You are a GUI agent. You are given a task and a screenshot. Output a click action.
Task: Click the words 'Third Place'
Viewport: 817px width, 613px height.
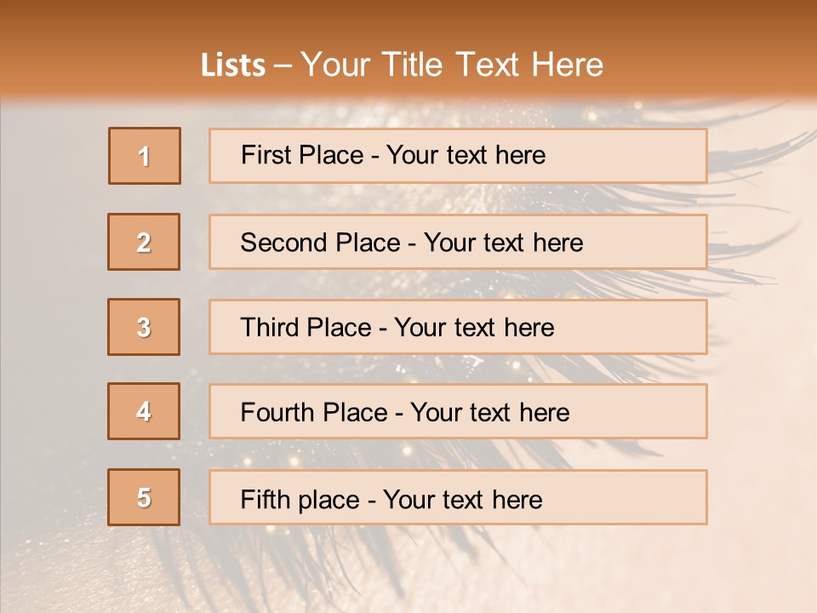(x=306, y=327)
